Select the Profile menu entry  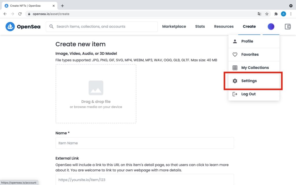pos(254,41)
